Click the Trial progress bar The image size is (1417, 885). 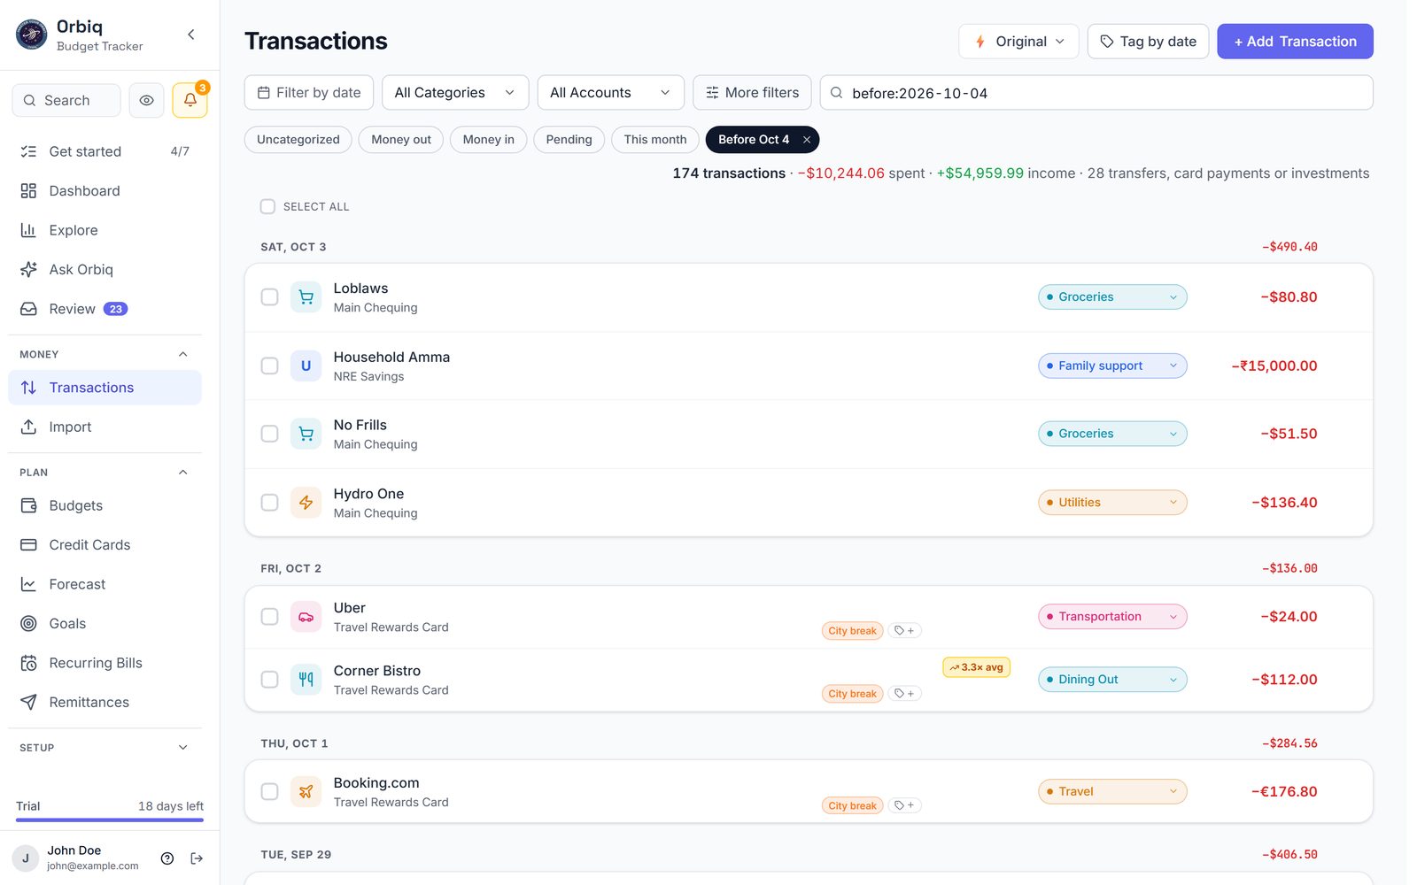click(x=110, y=820)
